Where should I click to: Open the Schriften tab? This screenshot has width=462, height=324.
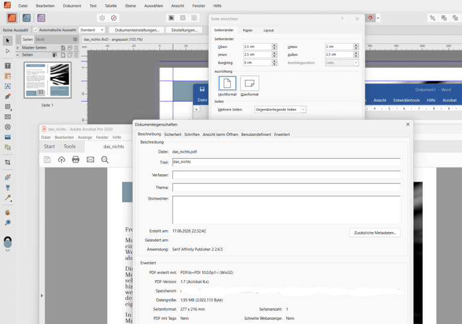[192, 134]
